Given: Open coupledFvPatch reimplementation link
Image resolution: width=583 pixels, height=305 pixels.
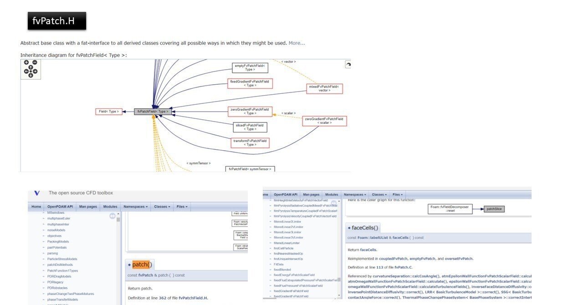Looking at the screenshot, I should [x=394, y=259].
